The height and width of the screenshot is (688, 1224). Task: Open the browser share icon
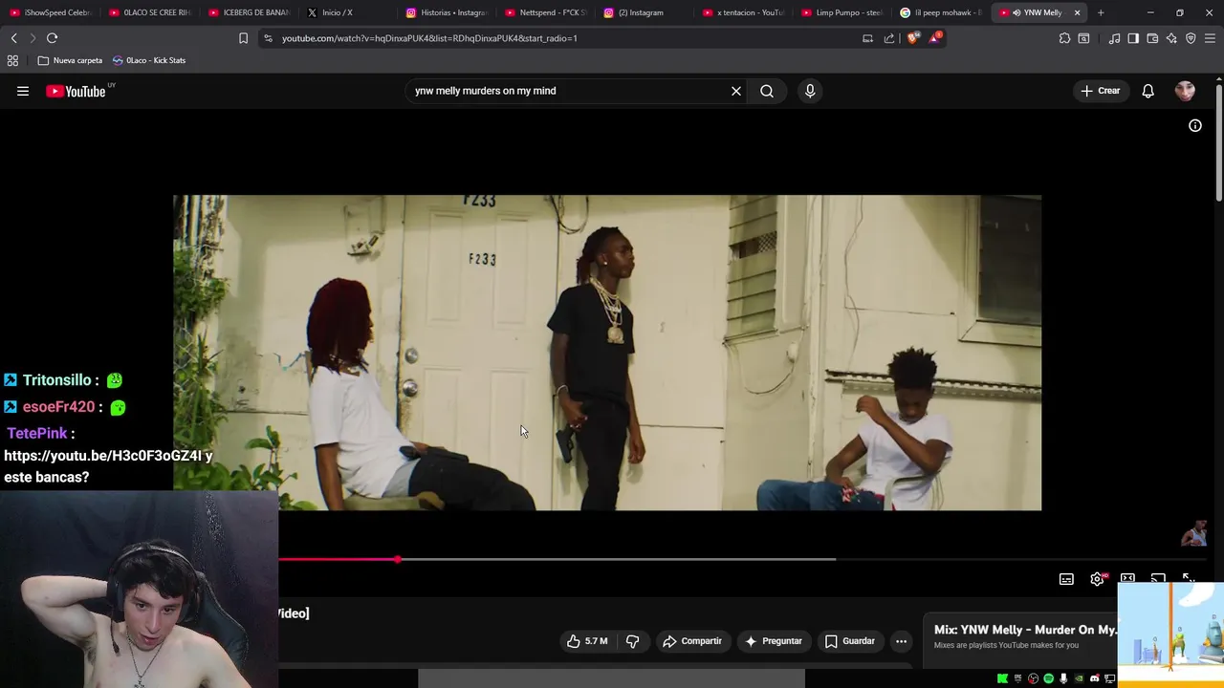889,38
